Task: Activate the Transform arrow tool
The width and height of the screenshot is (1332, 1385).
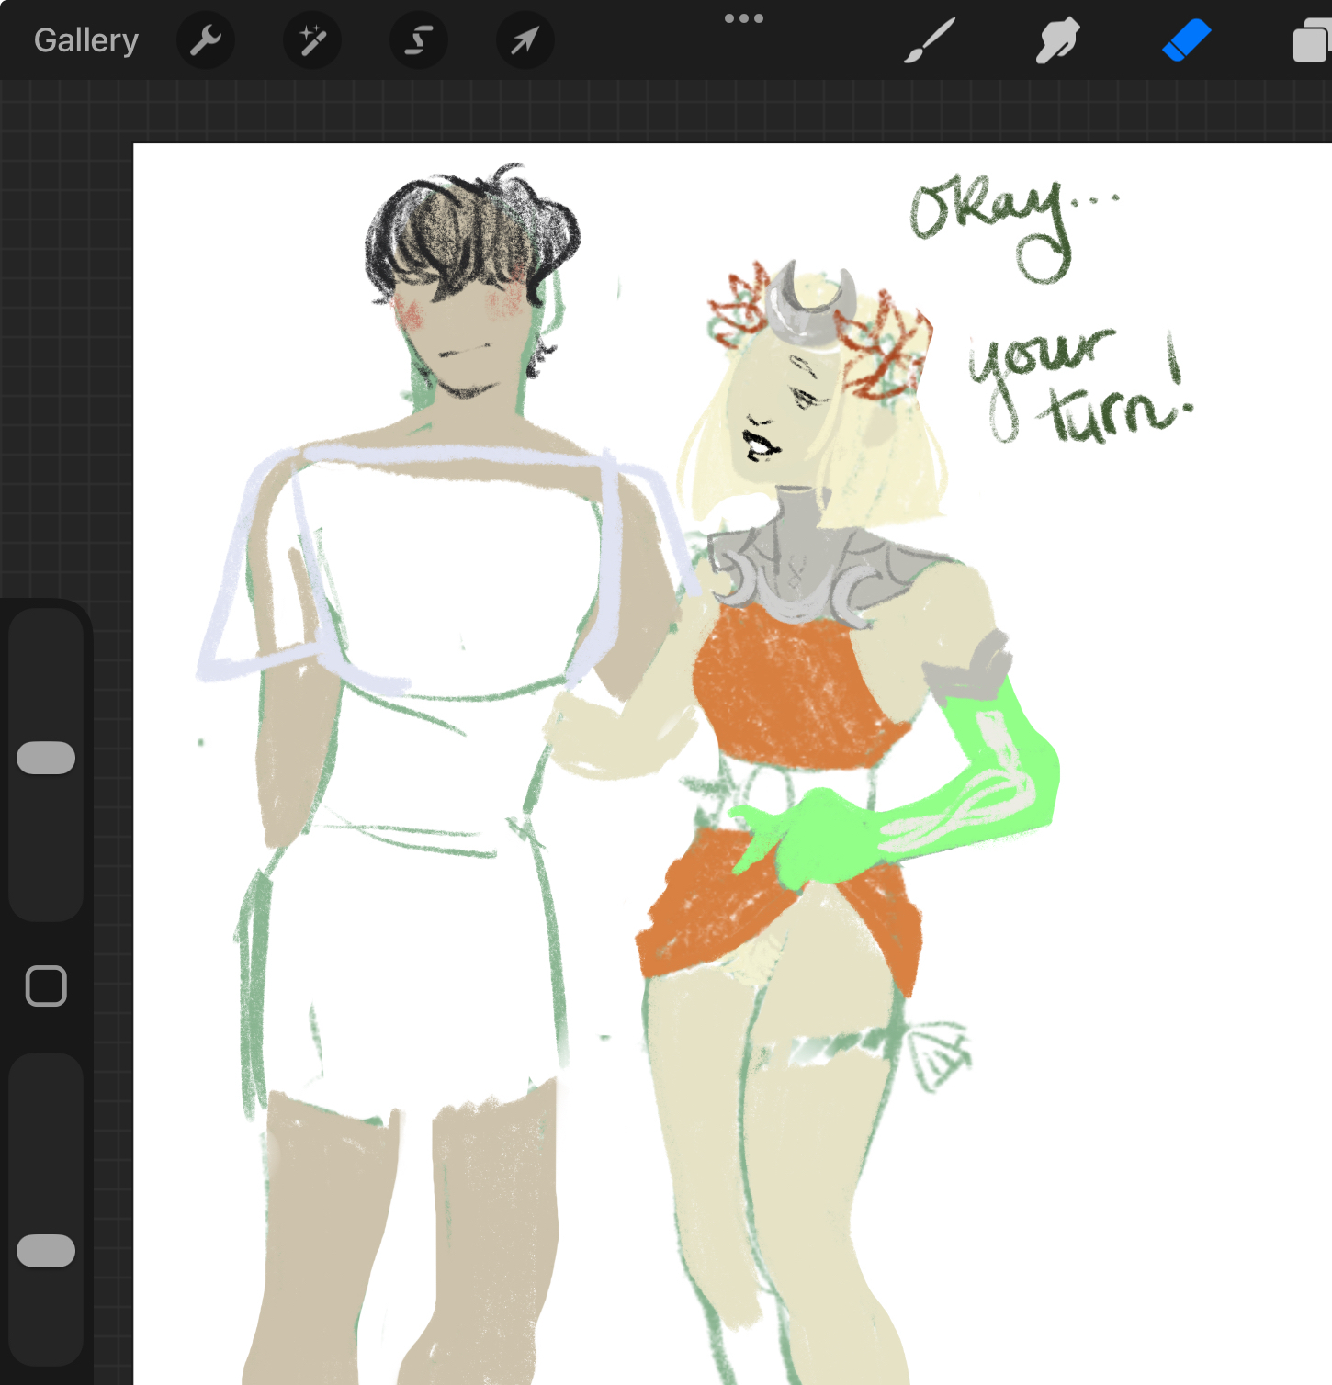Action: click(x=525, y=40)
